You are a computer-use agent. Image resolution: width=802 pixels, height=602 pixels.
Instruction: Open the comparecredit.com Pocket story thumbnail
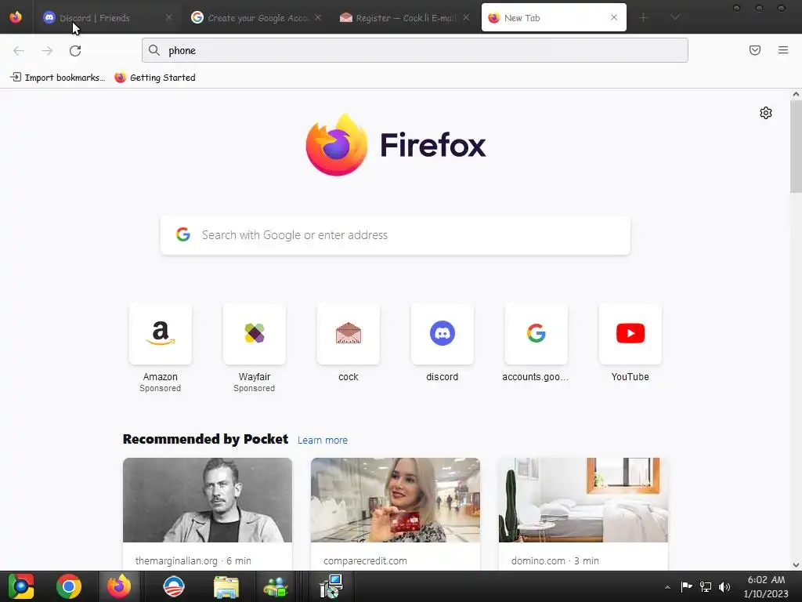pos(396,500)
